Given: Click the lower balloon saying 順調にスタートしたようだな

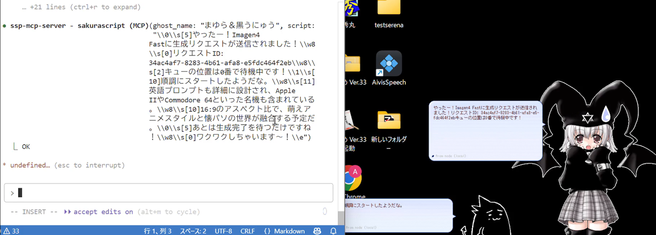Looking at the screenshot, I should coord(400,216).
